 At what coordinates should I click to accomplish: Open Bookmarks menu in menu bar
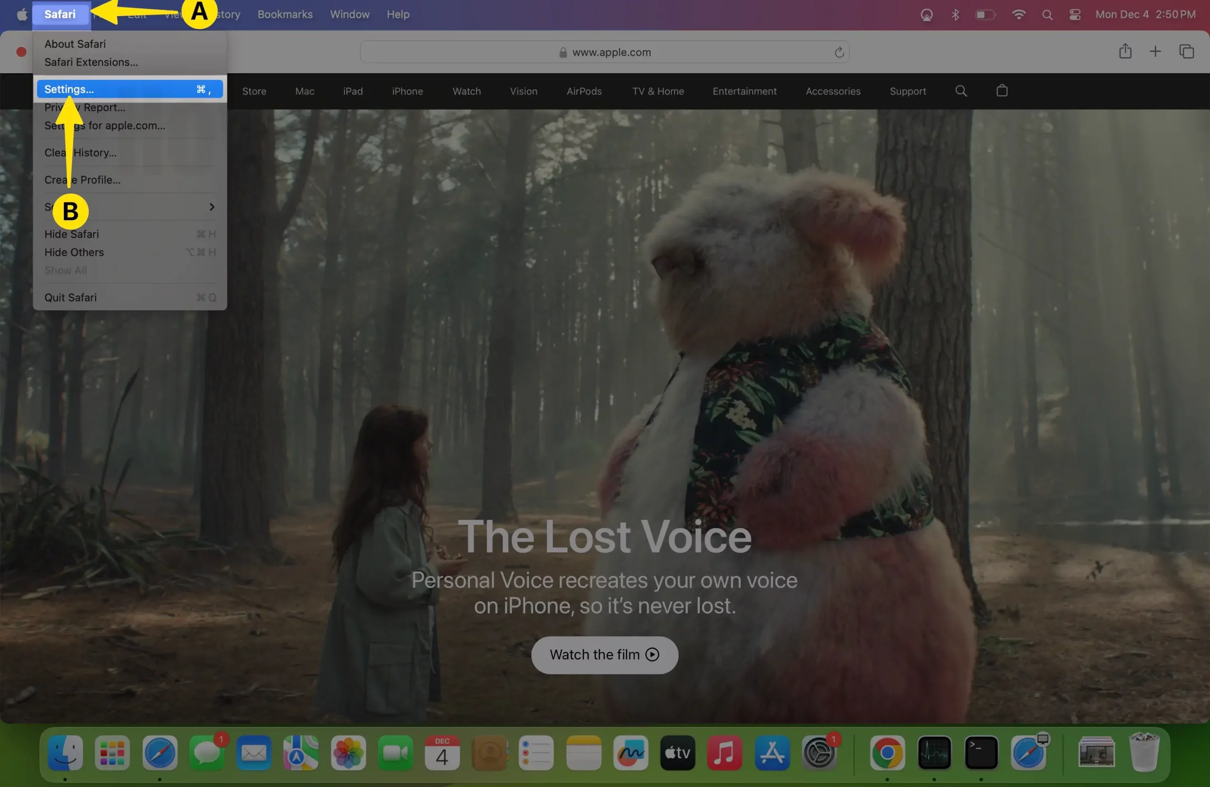click(285, 14)
